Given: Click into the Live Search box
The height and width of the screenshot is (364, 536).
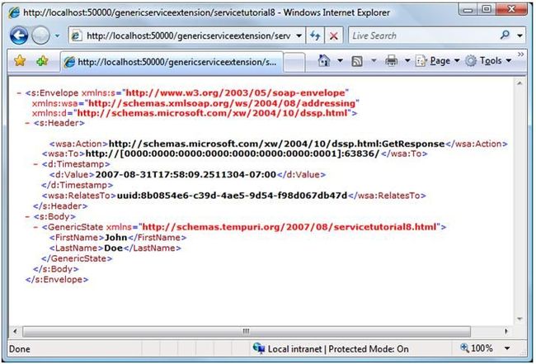Looking at the screenshot, I should [x=424, y=35].
